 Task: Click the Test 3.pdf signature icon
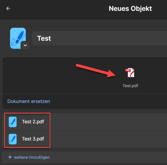13,139
